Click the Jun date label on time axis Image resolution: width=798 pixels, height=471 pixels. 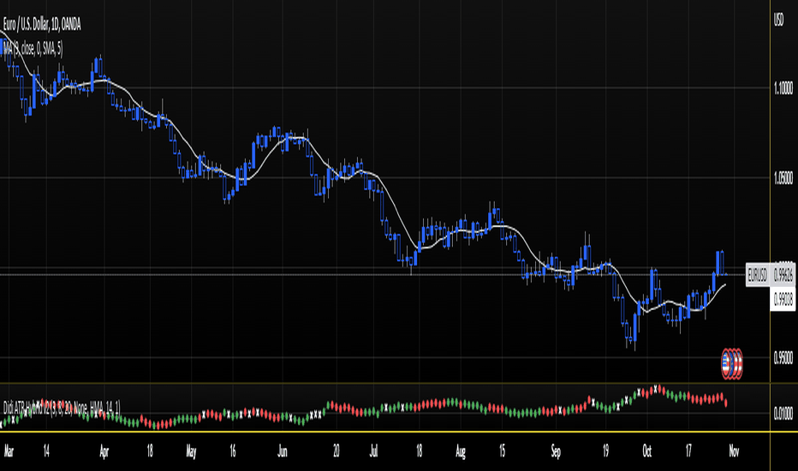click(283, 451)
